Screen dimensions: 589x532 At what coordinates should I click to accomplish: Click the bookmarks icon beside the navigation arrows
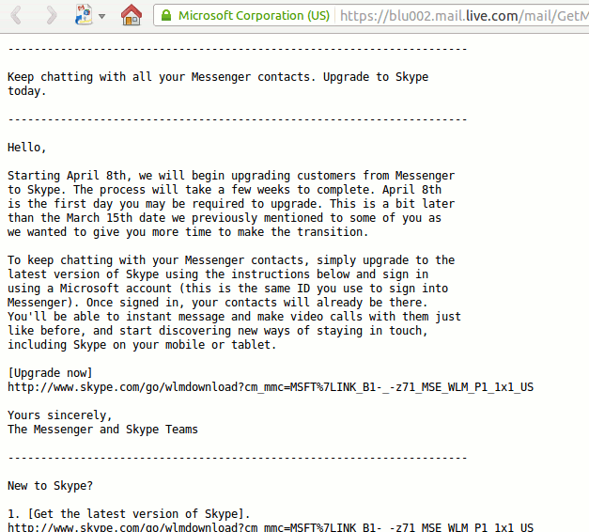coord(84,15)
